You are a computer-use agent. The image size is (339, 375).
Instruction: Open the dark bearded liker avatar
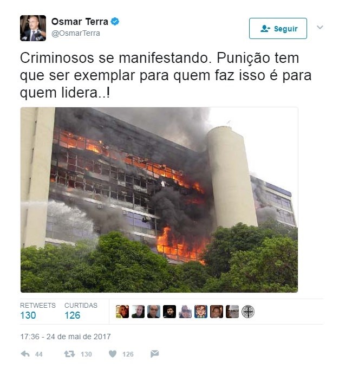169,312
